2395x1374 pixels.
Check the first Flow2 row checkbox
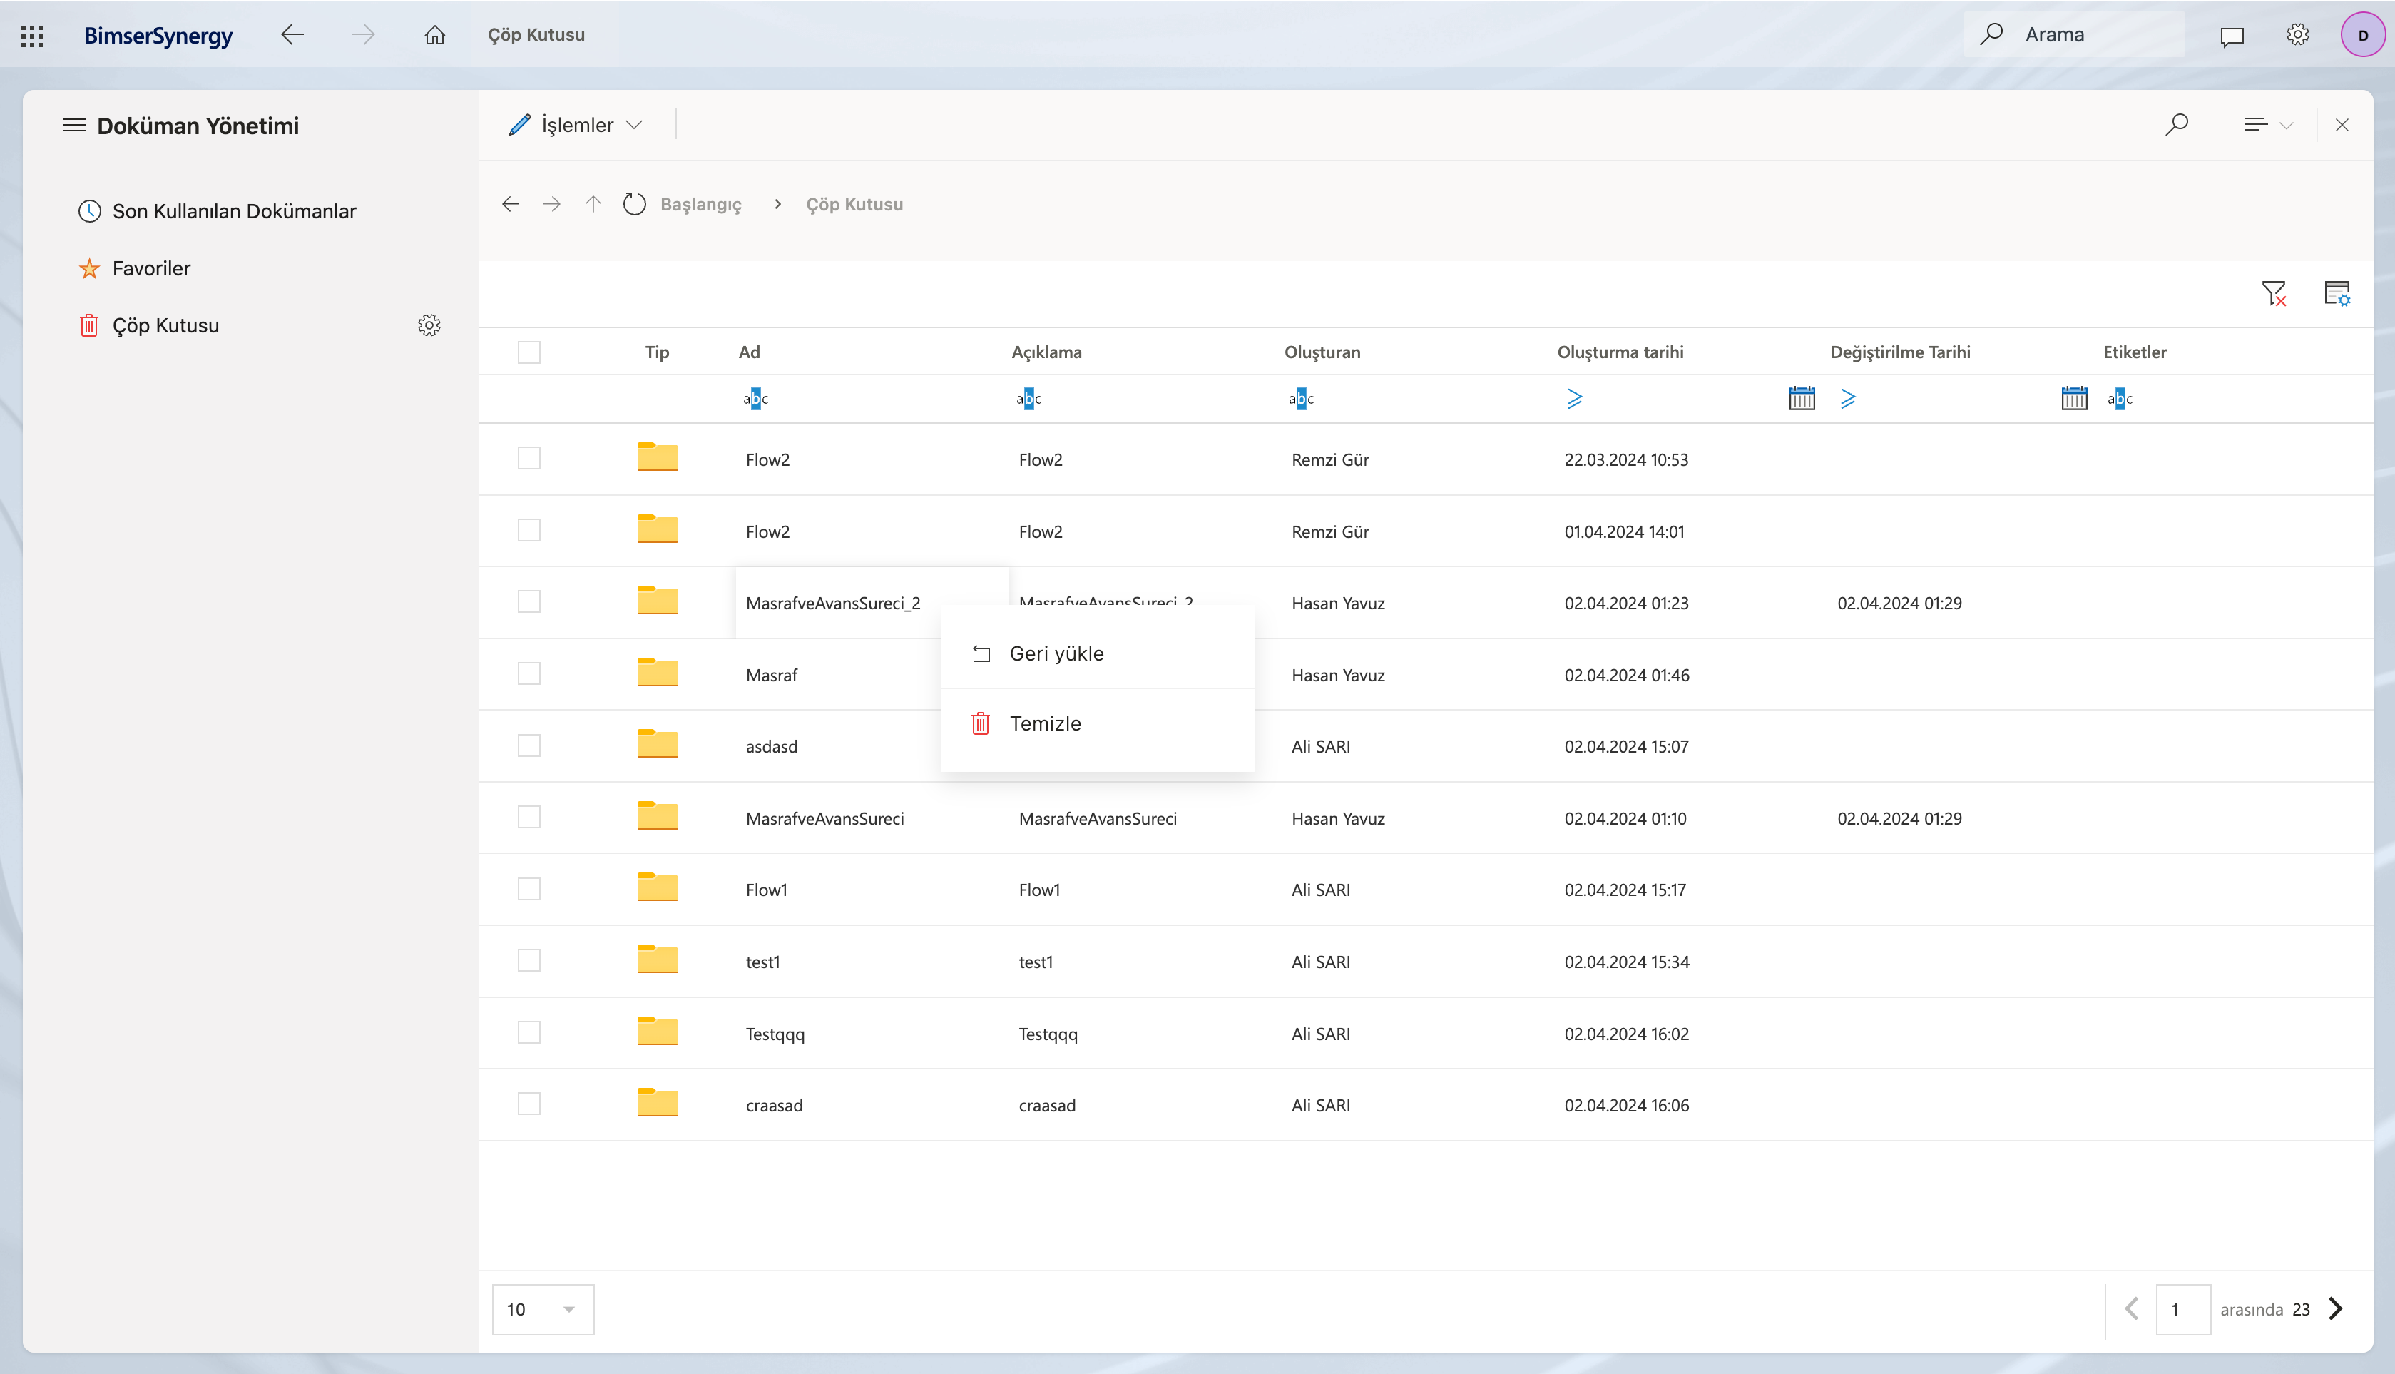coord(529,459)
